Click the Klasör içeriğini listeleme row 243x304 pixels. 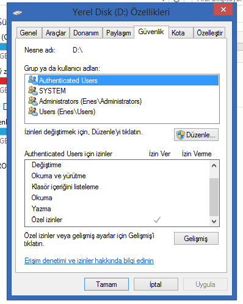pyautogui.click(x=117, y=187)
